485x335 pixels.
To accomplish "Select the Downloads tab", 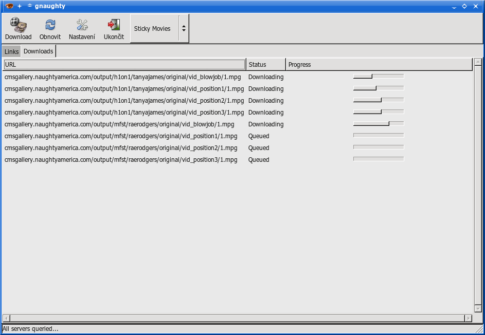I will (39, 51).
